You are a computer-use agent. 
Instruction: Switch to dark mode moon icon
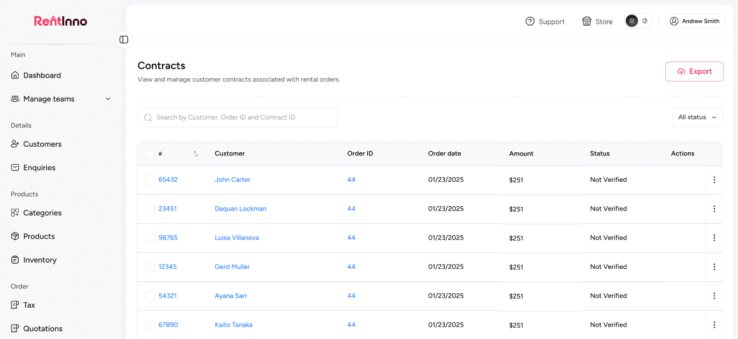(645, 21)
